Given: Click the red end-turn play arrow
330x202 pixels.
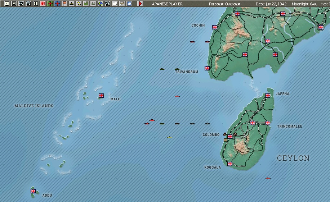Looking at the screenshot, I should (140, 4).
